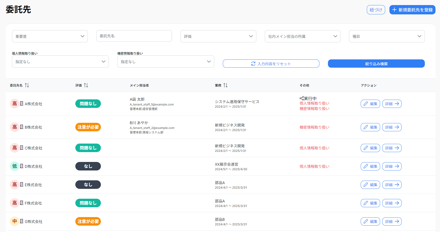Click building icon next to A株式会社
The image size is (440, 232).
pos(22,103)
